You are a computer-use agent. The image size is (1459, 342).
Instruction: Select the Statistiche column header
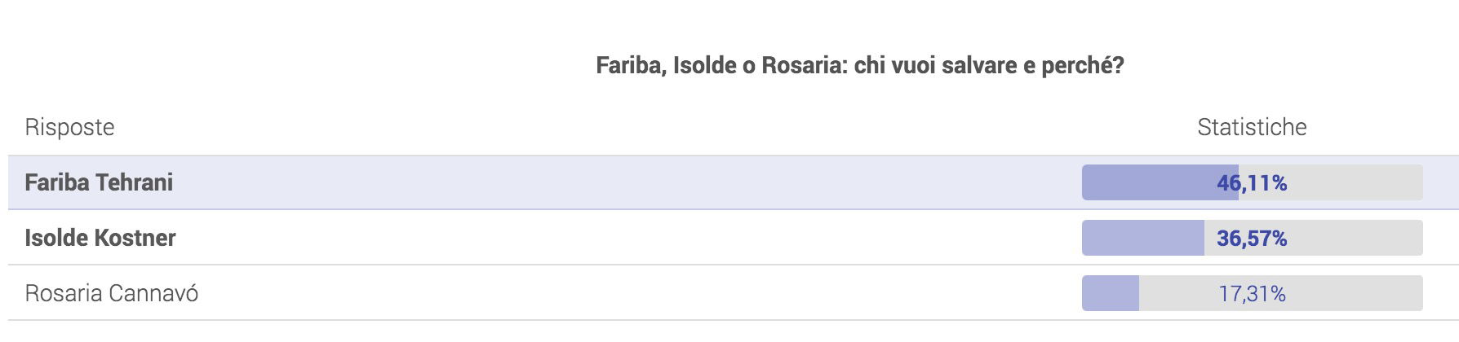[1252, 127]
